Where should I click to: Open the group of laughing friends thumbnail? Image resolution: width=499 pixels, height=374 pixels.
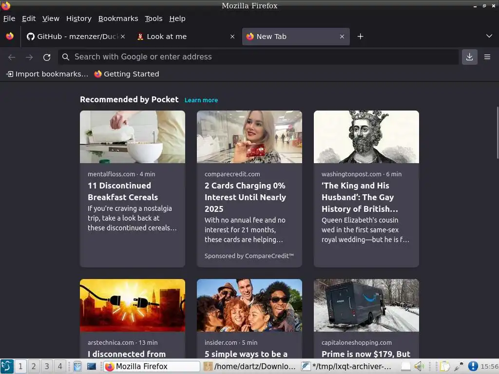[x=249, y=305]
